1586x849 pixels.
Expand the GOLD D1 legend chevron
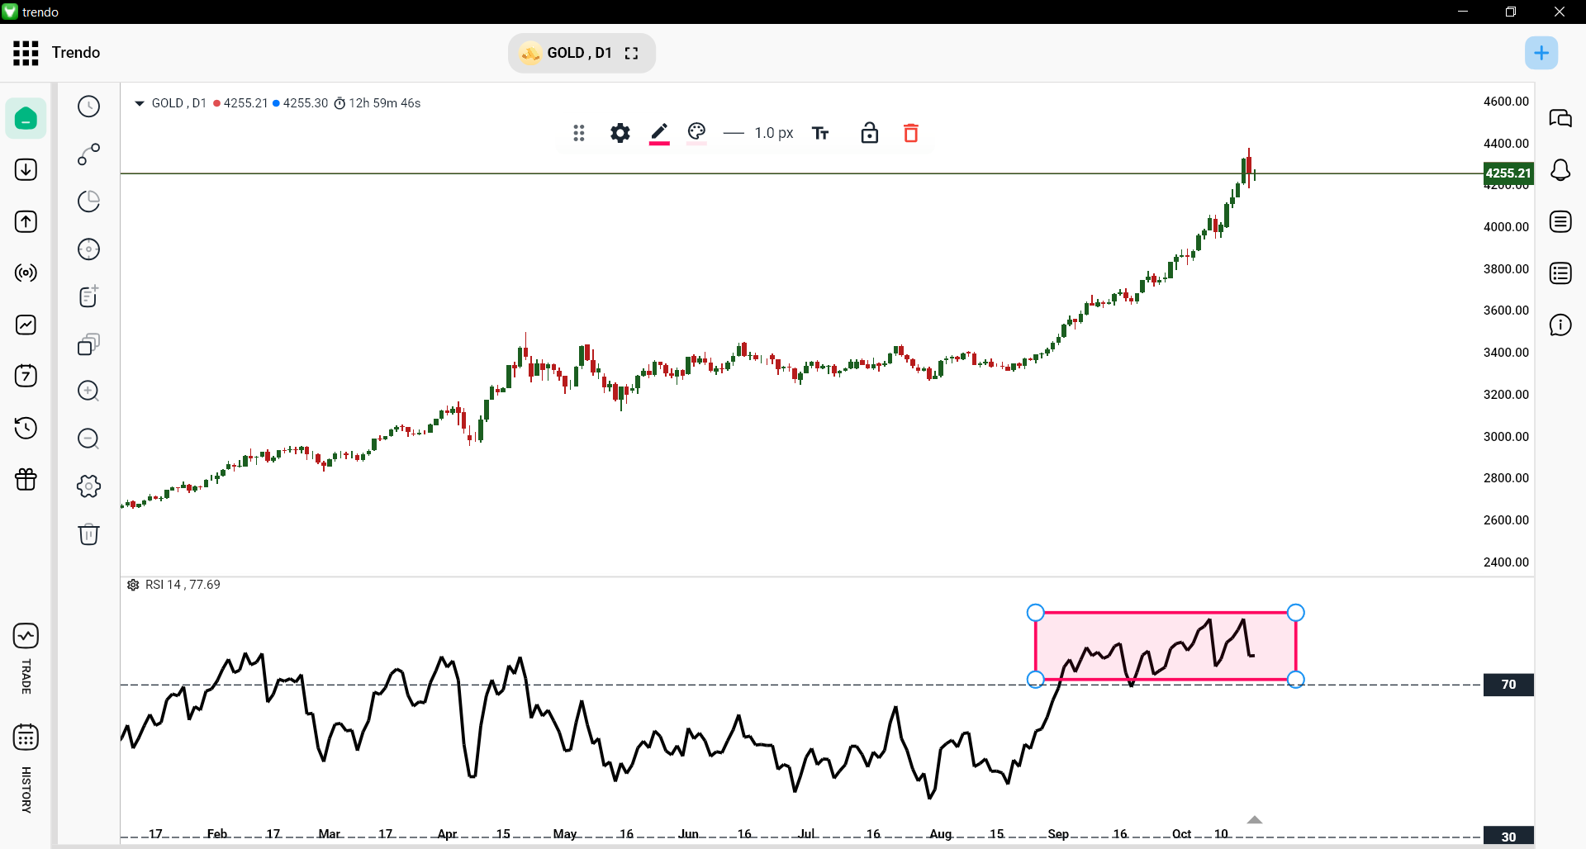(139, 103)
